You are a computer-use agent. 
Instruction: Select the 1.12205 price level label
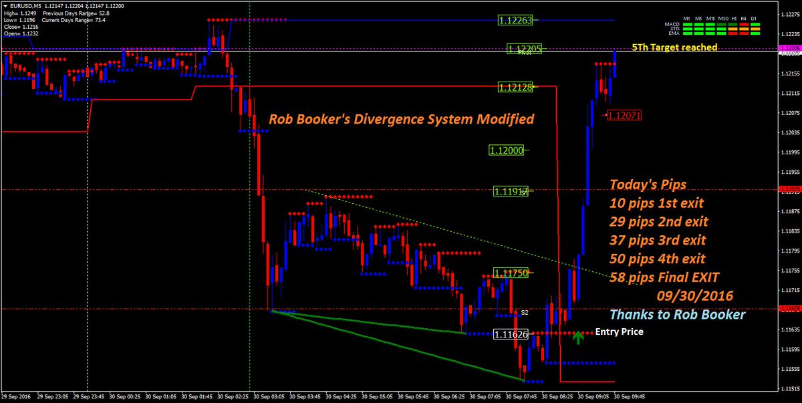524,49
